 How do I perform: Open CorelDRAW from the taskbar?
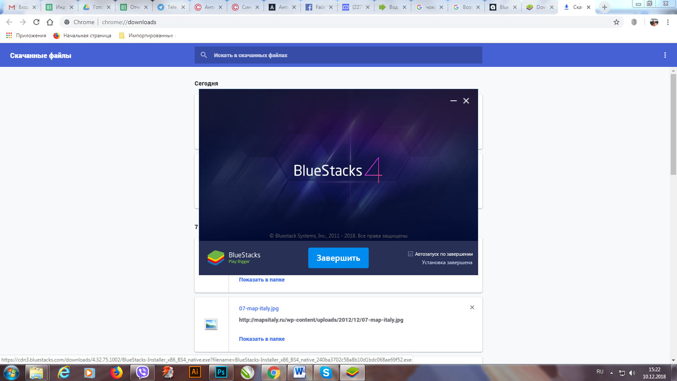[247, 373]
